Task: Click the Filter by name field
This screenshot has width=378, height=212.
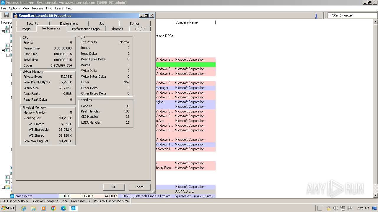Action: (352, 15)
